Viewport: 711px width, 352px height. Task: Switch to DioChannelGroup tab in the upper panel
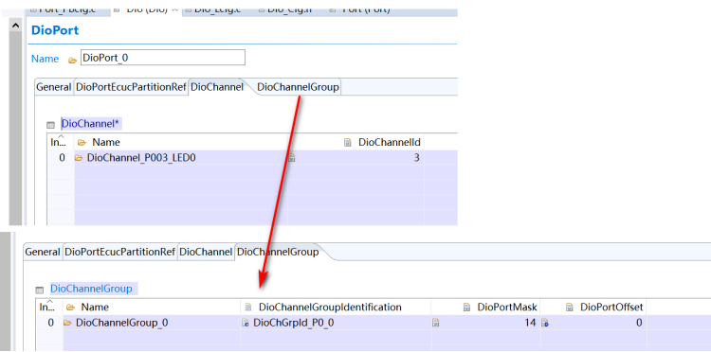tap(298, 87)
